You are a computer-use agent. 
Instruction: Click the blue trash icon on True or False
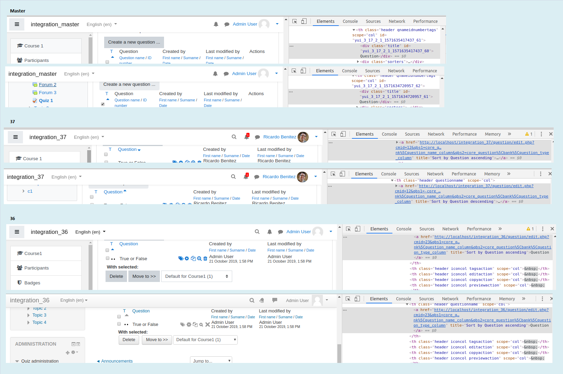pyautogui.click(x=205, y=258)
